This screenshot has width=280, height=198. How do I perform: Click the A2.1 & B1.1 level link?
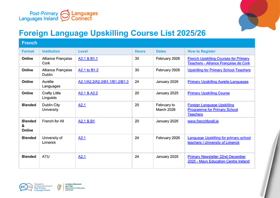tap(88, 59)
